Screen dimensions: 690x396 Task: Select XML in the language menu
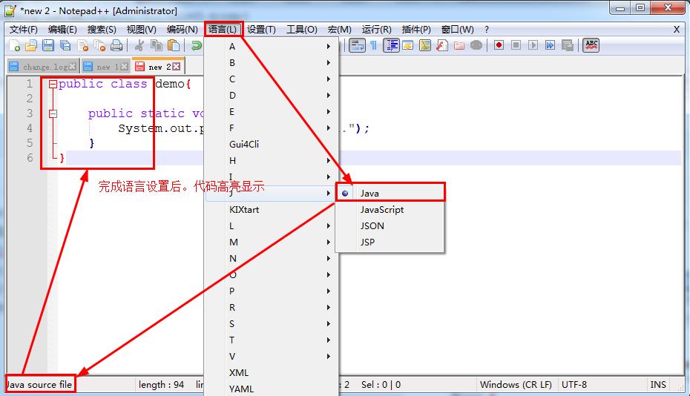pyautogui.click(x=271, y=373)
